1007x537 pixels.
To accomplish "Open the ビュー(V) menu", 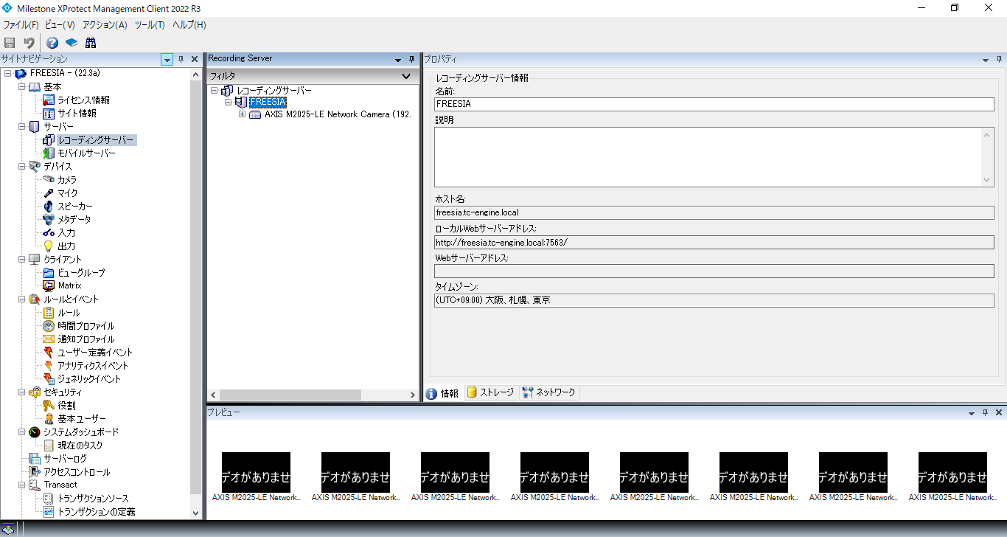I will point(60,25).
